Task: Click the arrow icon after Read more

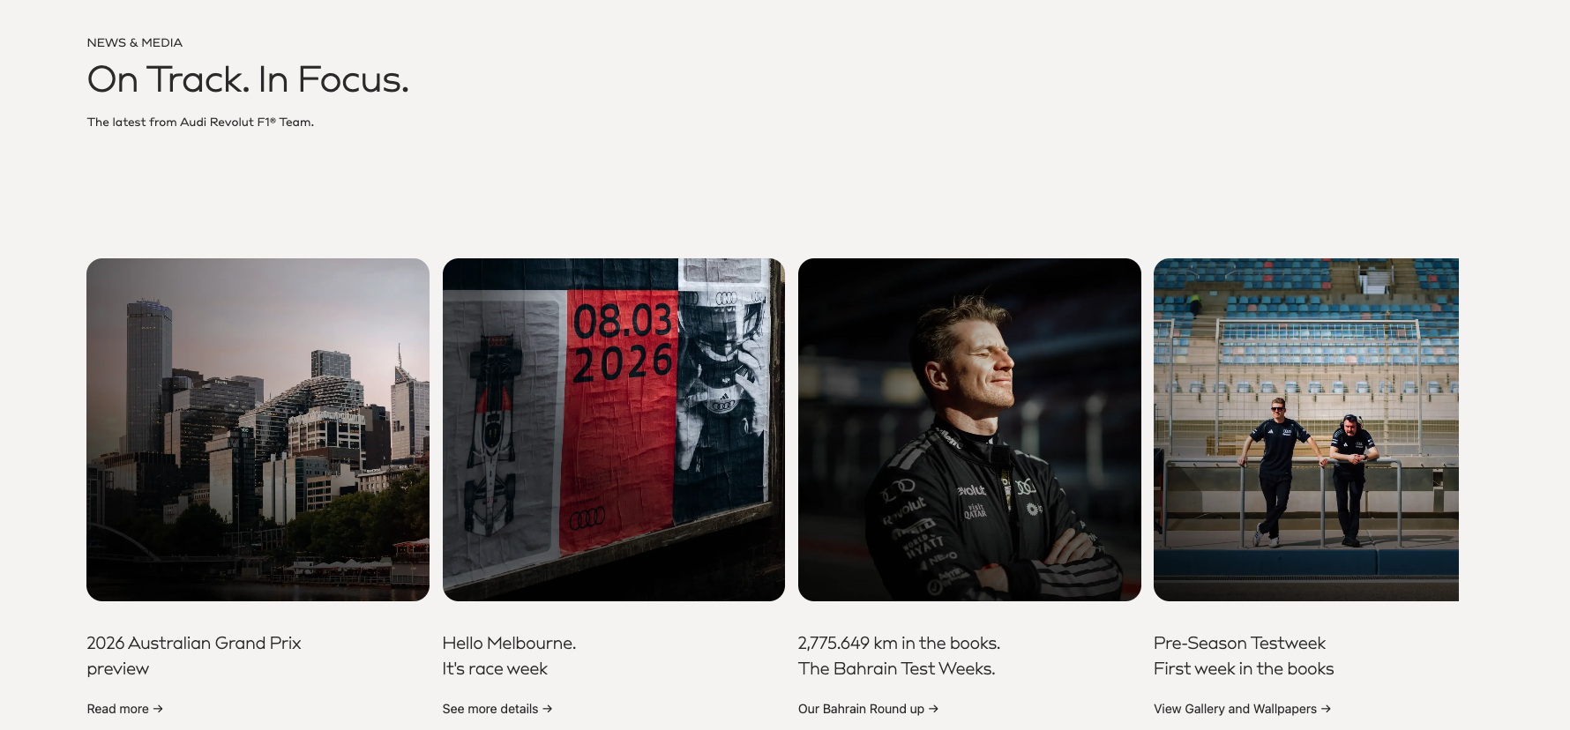Action: click(x=158, y=709)
